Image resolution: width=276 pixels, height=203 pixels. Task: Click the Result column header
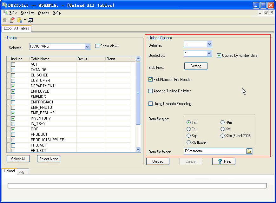coord(91,59)
